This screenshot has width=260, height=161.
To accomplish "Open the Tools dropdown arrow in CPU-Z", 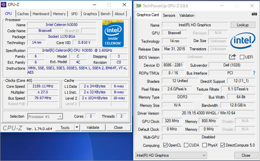I will click(77, 127).
